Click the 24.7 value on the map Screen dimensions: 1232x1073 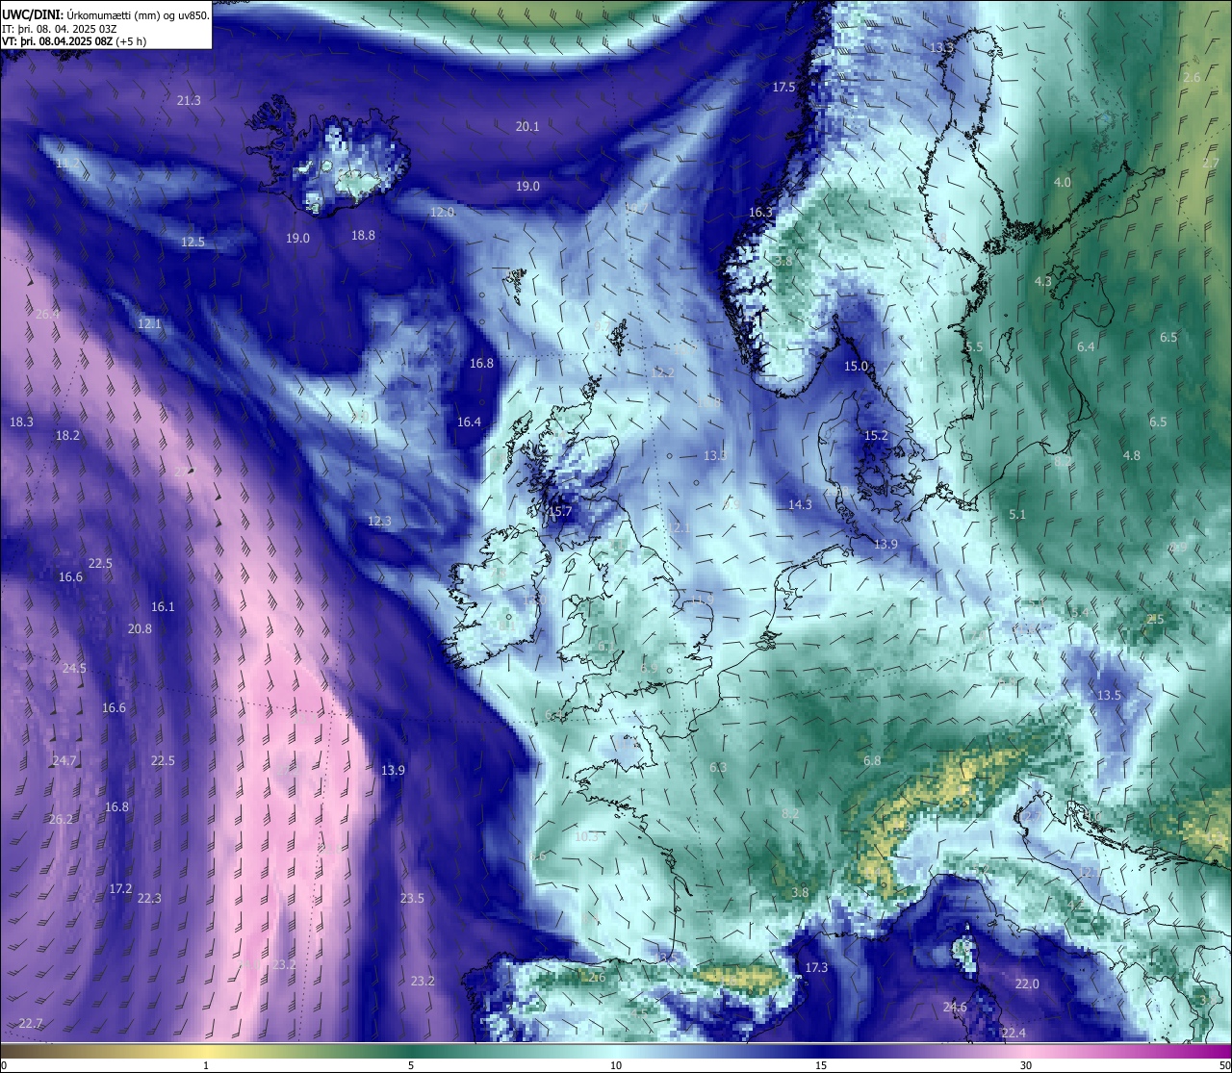(x=64, y=760)
